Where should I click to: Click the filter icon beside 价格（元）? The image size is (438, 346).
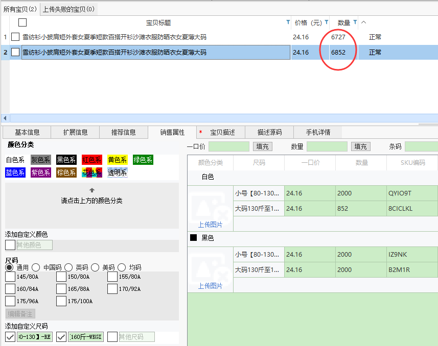pyautogui.click(x=326, y=22)
